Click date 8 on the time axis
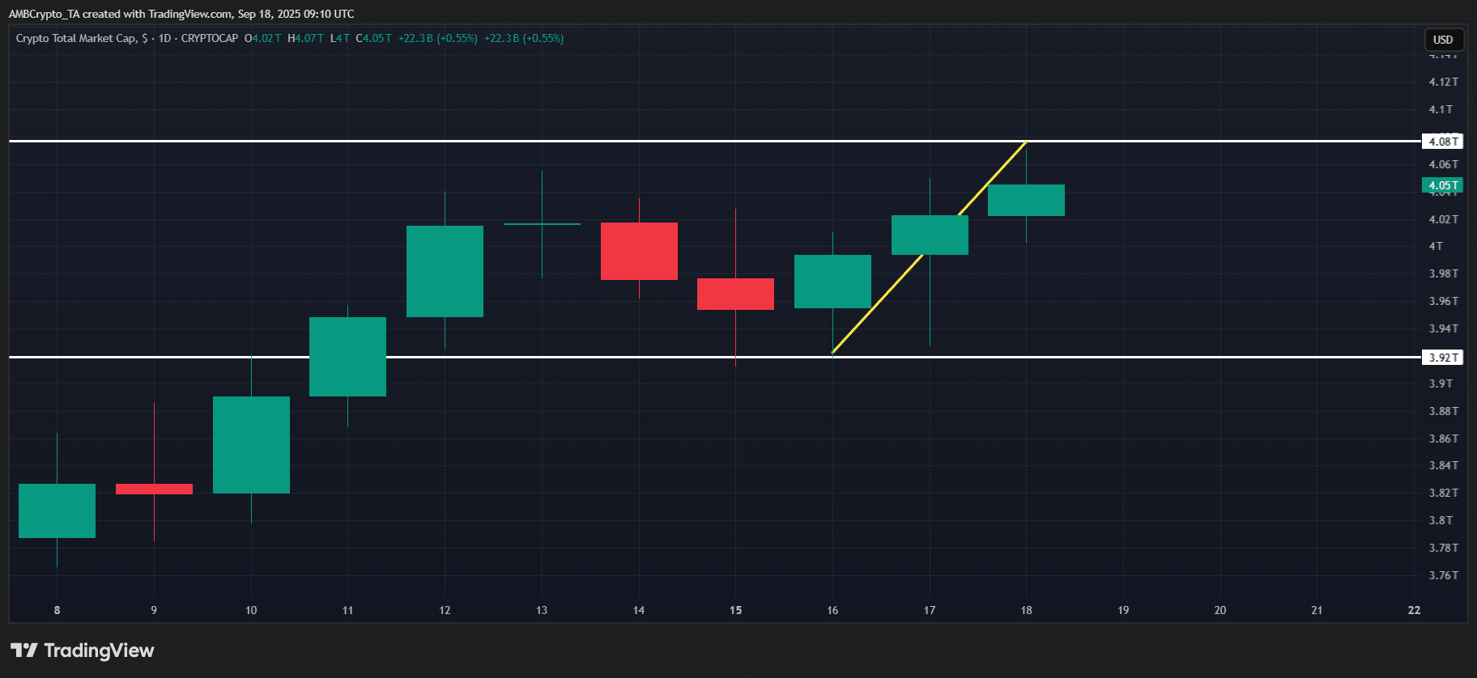Viewport: 1477px width, 678px height. tap(57, 610)
